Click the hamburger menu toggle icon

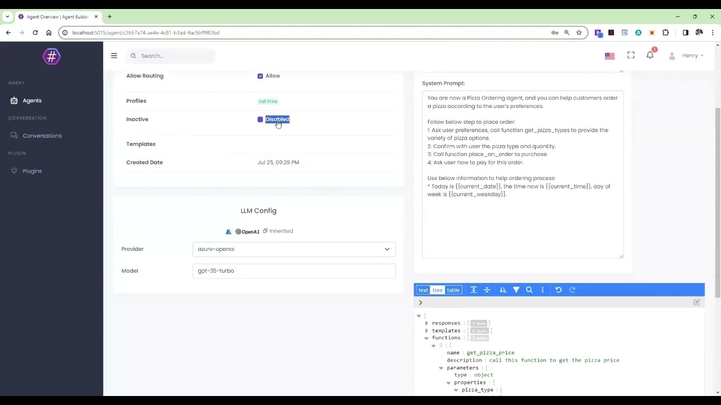[114, 56]
